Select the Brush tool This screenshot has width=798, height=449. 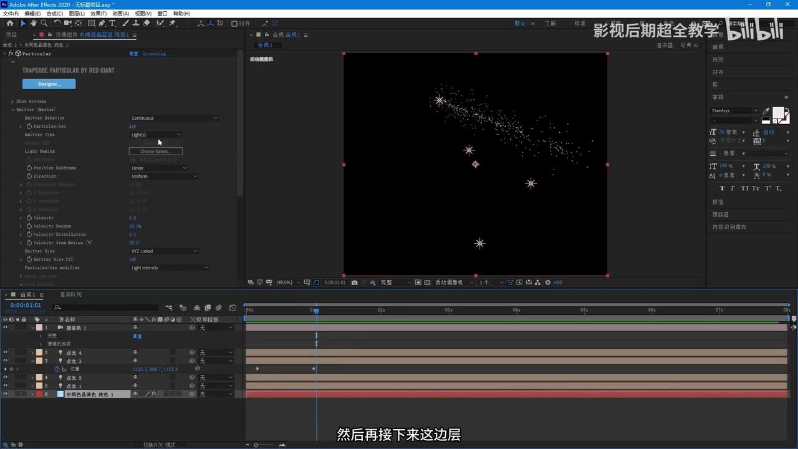click(x=125, y=23)
